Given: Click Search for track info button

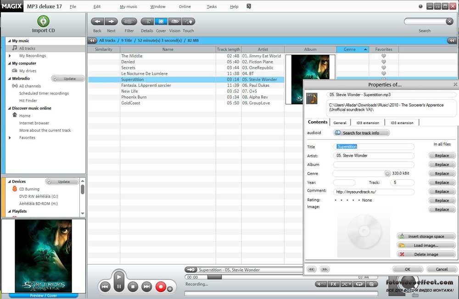Looking at the screenshot, I should pos(361,133).
